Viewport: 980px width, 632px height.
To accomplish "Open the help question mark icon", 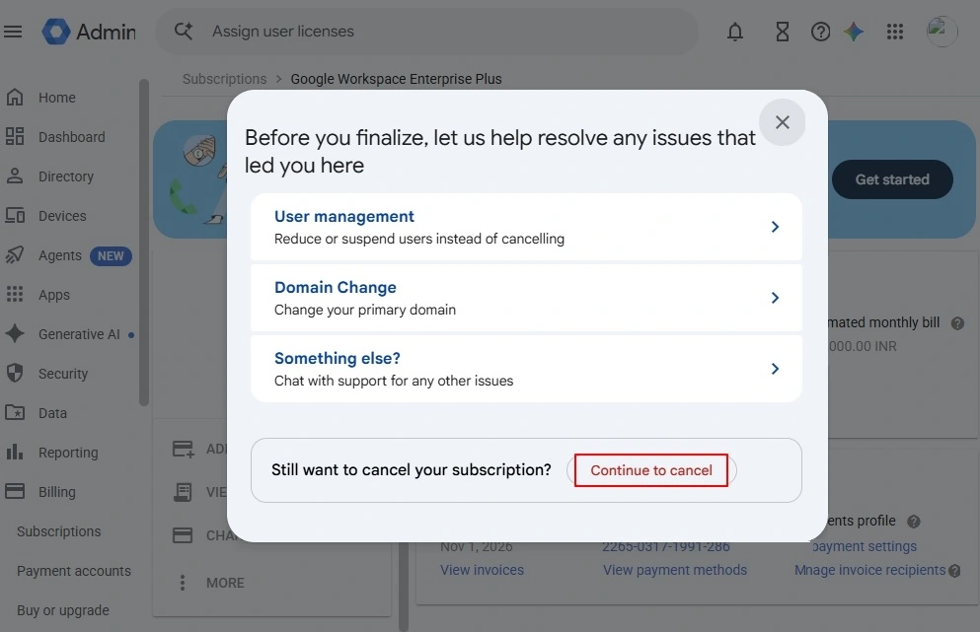I will click(x=820, y=32).
